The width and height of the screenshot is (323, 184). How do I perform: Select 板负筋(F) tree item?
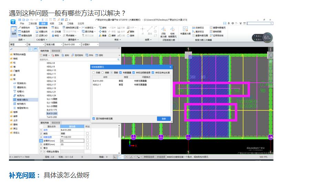(21, 104)
